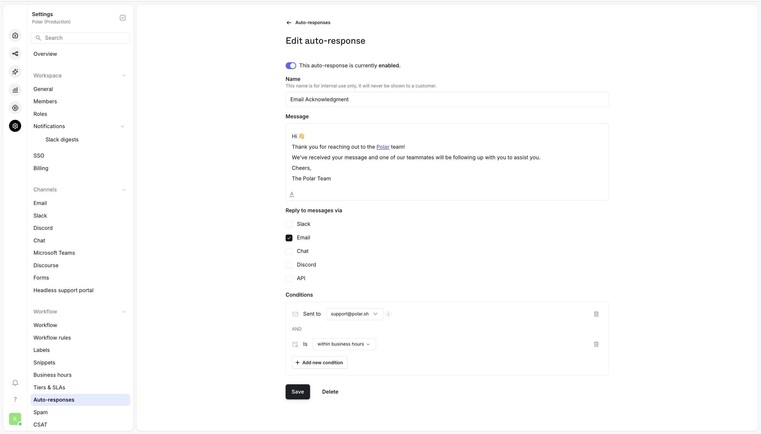Open the analytics bar chart icon
Viewport: 761px width, 434px height.
[x=15, y=90]
